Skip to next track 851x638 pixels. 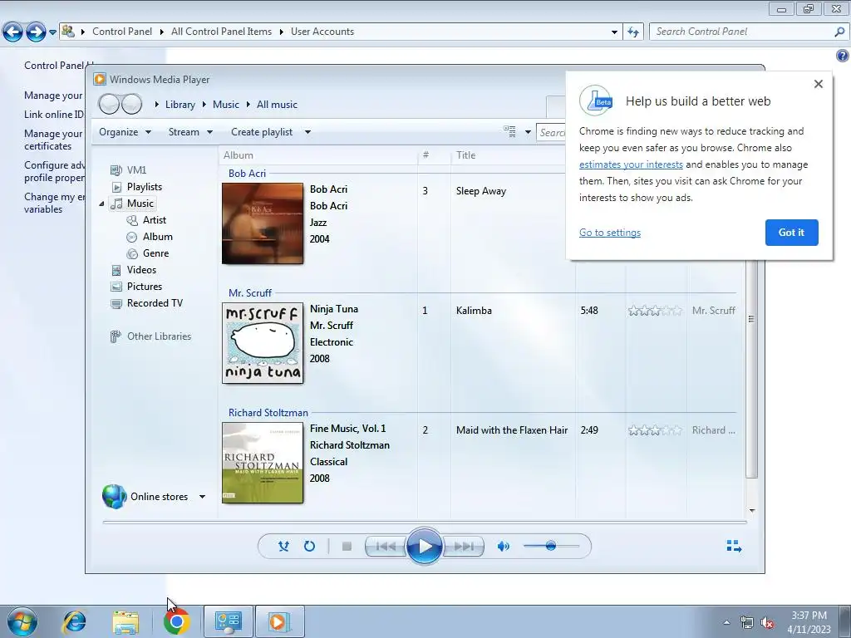[x=463, y=547]
